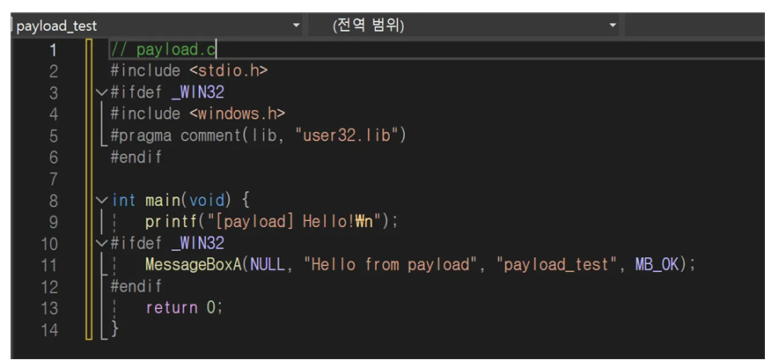Click the _WIN32 macro on line 10
The image size is (779, 360).
coord(198,243)
